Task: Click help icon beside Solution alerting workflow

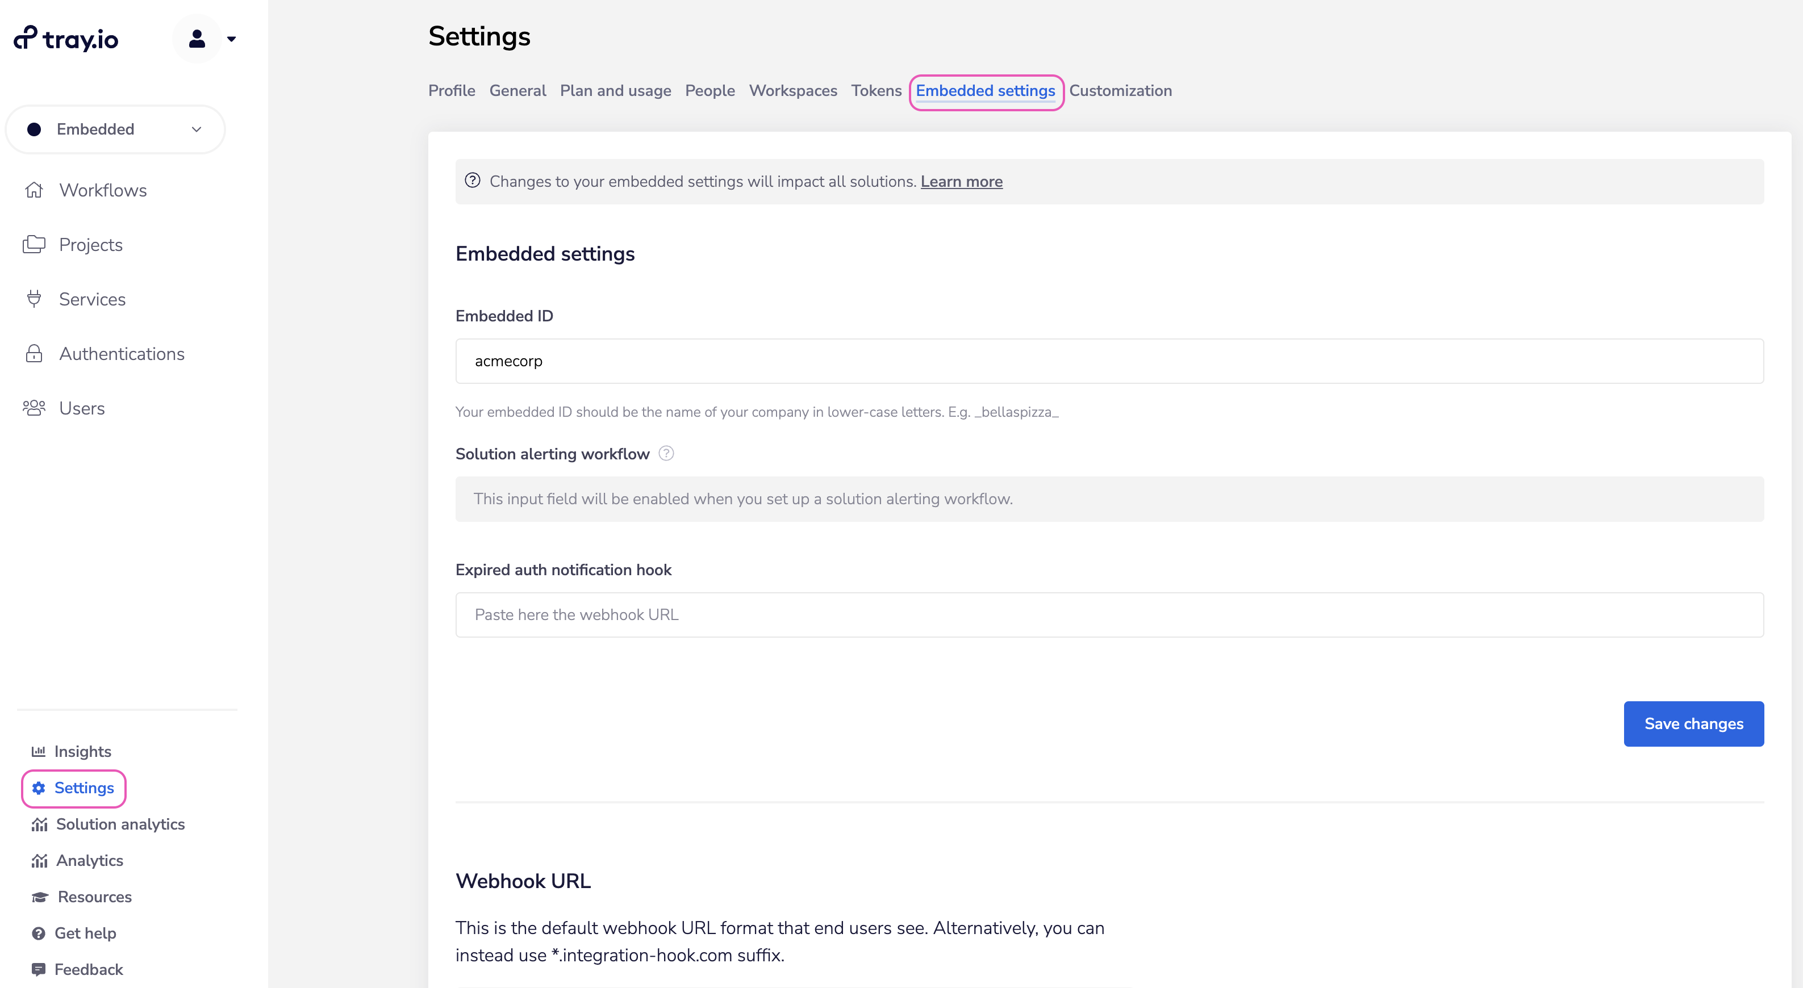Action: point(666,454)
